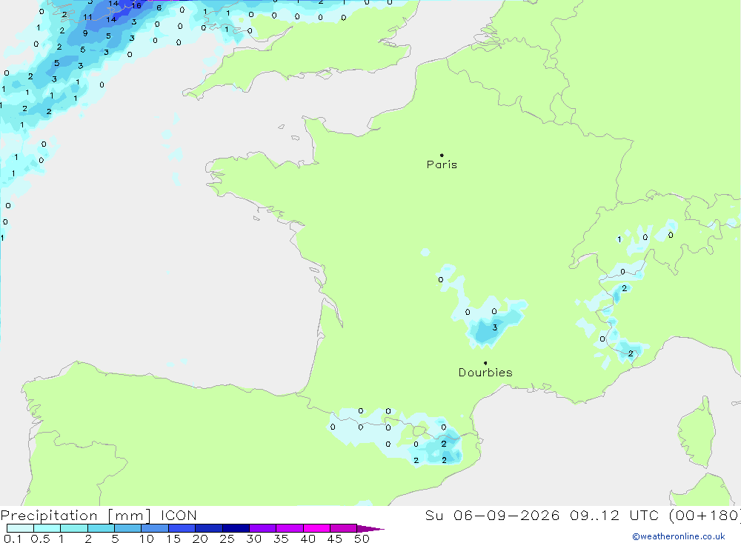
Task: Open the weatheronline.co.uk copyright link
Action: pos(679,536)
